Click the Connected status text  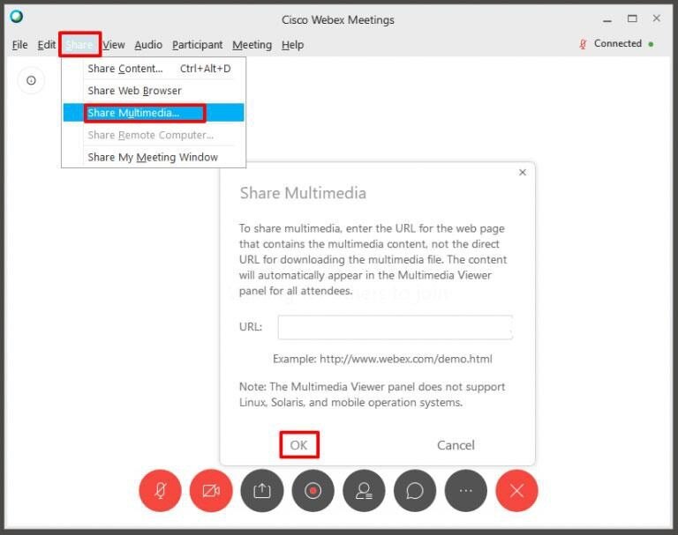tap(617, 43)
